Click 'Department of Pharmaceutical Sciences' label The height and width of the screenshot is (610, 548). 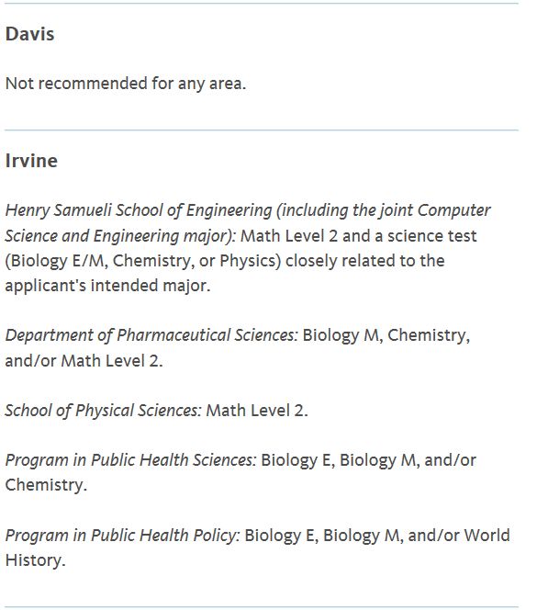(x=151, y=335)
